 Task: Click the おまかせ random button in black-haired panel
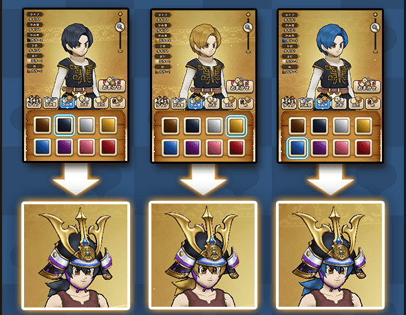click(x=112, y=85)
